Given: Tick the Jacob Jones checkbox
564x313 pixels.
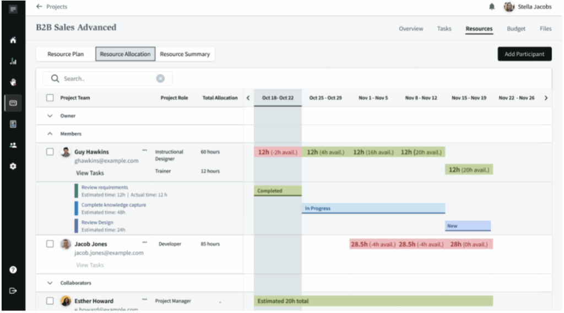Looking at the screenshot, I should coord(50,244).
